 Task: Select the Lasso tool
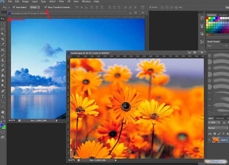3,29
